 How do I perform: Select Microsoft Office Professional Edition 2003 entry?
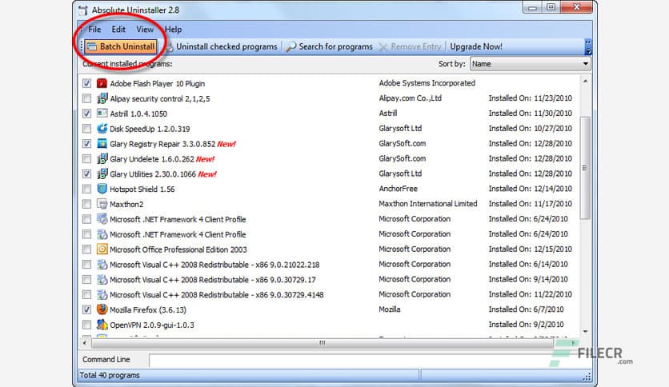pos(178,249)
